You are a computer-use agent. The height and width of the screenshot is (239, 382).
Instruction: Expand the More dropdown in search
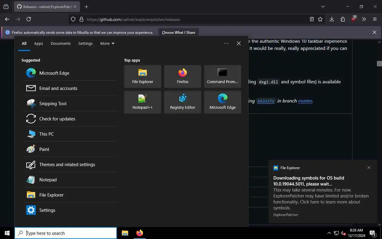107,43
